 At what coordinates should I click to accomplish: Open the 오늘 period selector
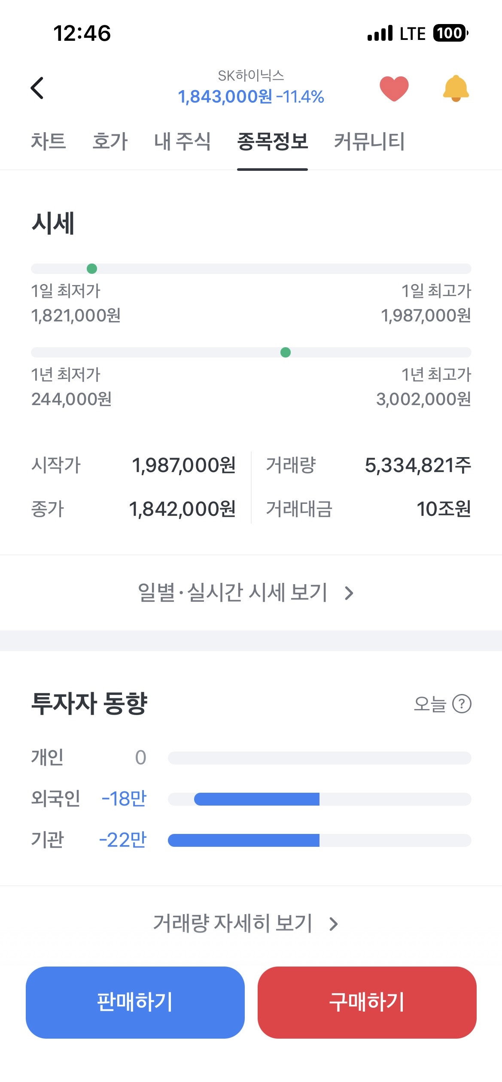pyautogui.click(x=430, y=704)
